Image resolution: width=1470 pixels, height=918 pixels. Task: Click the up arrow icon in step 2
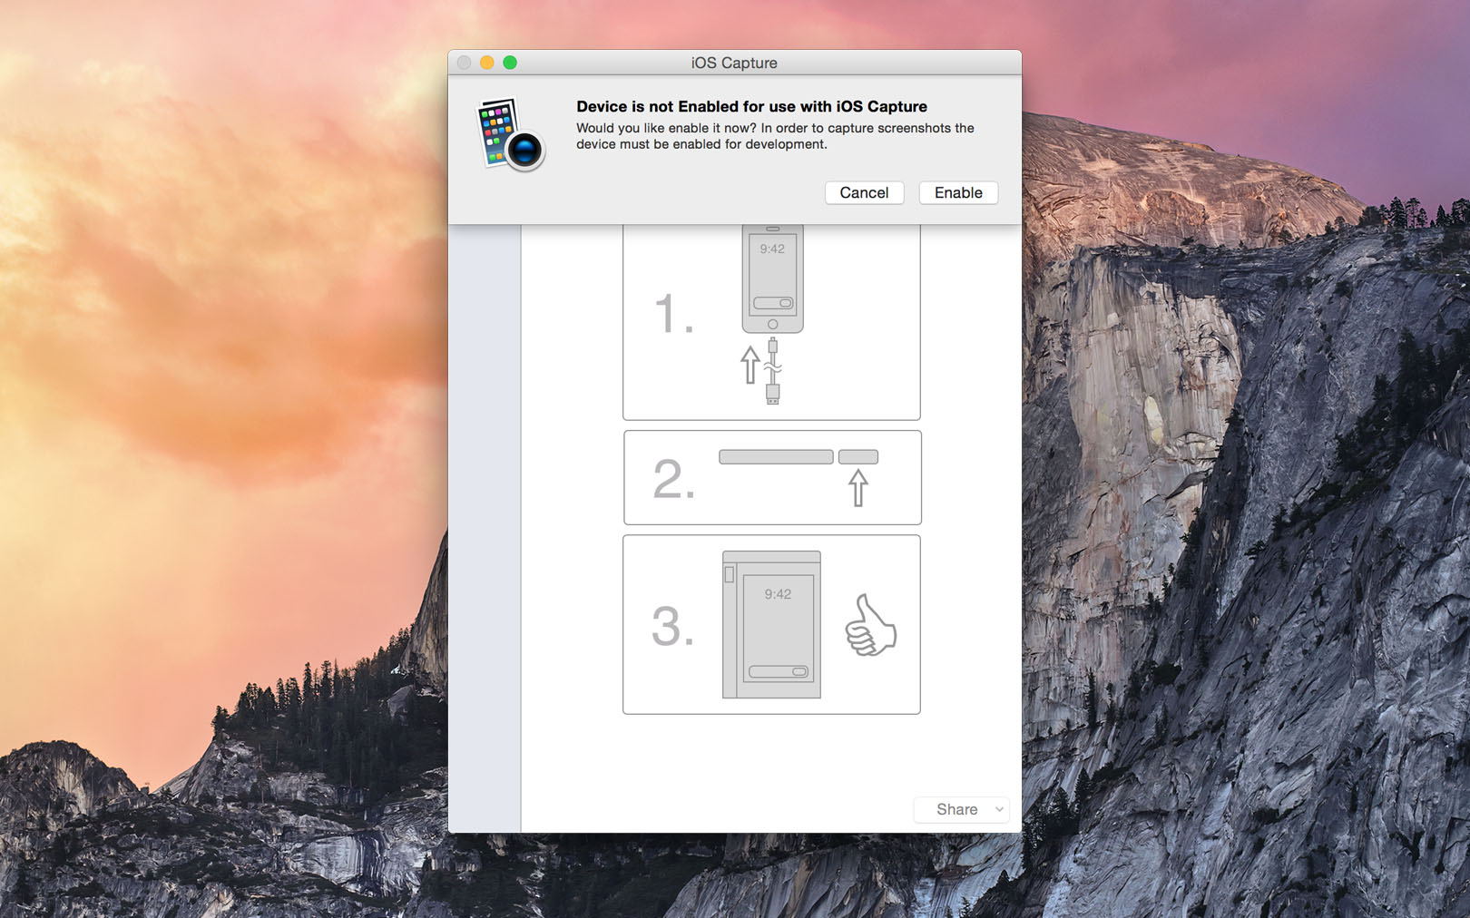857,488
